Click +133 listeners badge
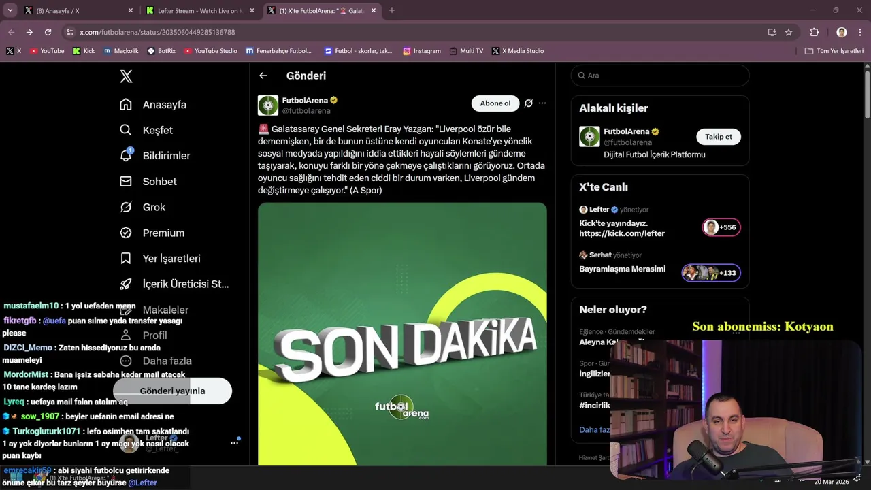 (711, 273)
